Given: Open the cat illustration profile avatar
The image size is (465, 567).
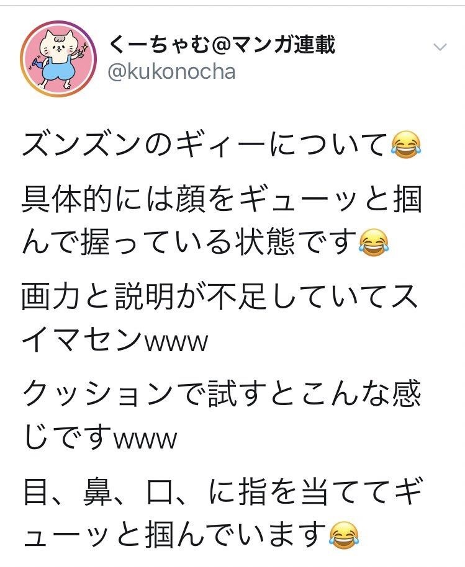Looking at the screenshot, I should point(58,58).
